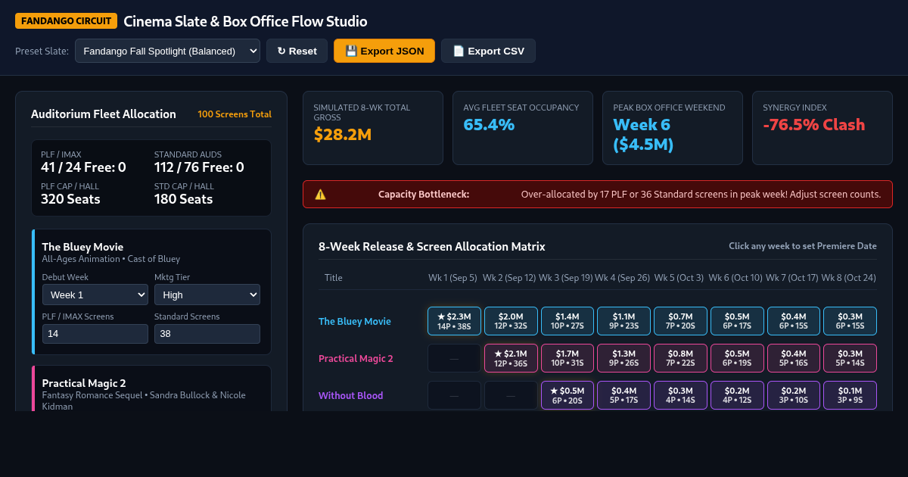
Task: Click Wk 4 (Sep 26) column header
Action: (622, 278)
